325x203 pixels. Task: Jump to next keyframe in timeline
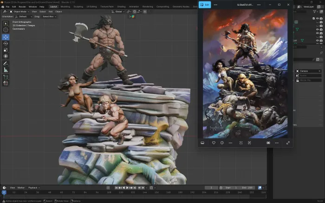[x=131, y=188]
